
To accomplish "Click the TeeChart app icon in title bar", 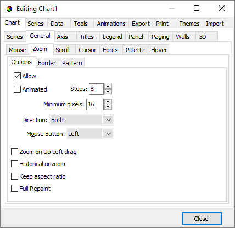I will [9, 9].
